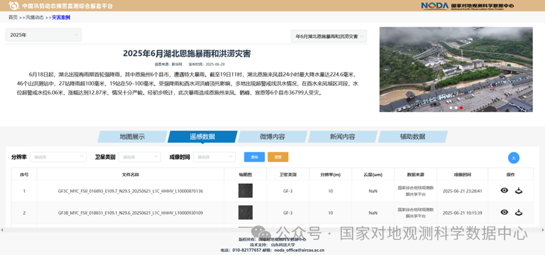545x255 pixels.
Task: Open the second row's thumbnail image
Action: [x=245, y=213]
